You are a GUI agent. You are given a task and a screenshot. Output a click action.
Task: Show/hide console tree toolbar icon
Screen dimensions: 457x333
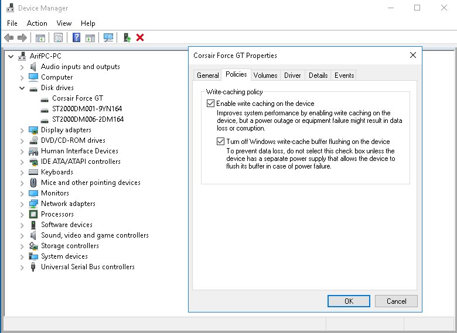40,37
